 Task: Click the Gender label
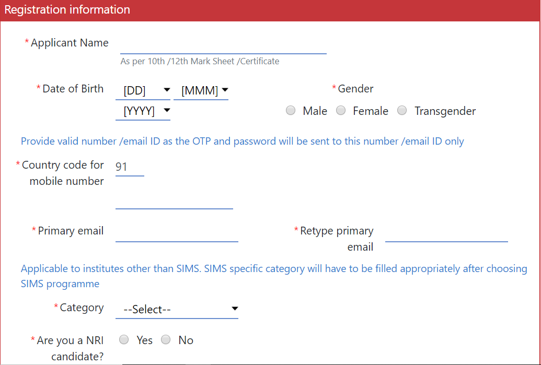coord(355,89)
